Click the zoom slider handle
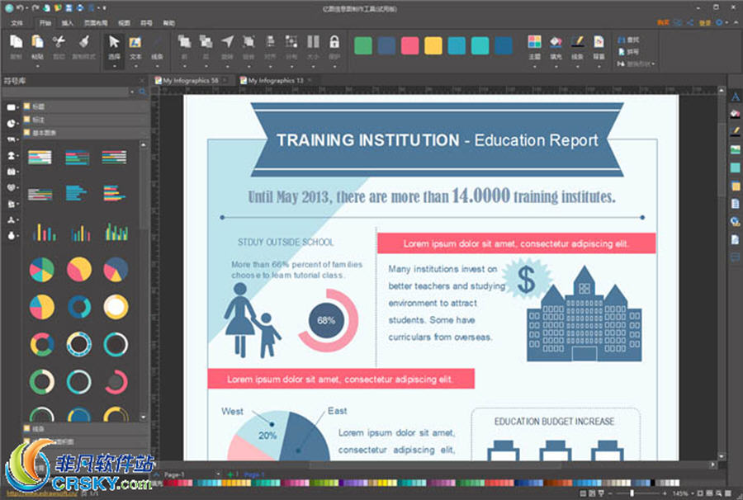Viewport: 743px width, 500px height. 632,493
